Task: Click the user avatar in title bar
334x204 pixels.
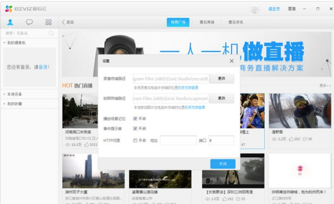Action: (255, 9)
